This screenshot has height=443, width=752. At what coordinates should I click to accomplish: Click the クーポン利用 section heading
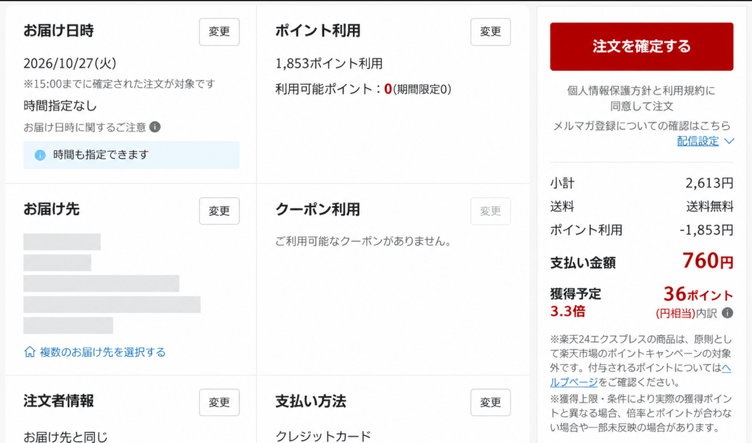click(x=318, y=210)
